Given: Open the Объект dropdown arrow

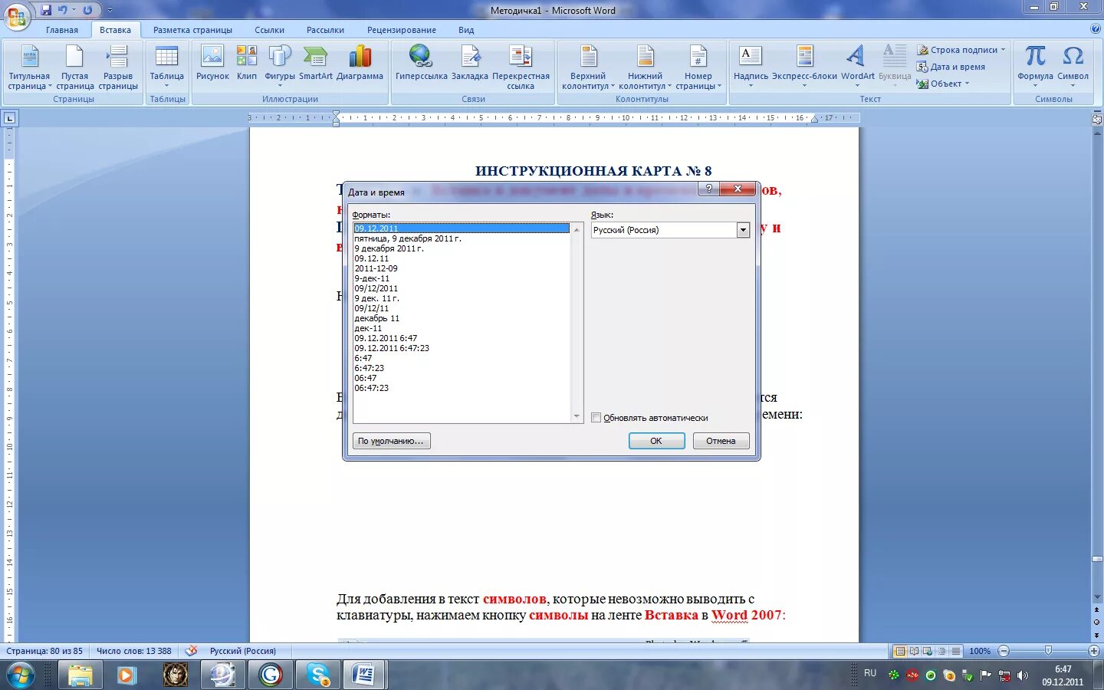Looking at the screenshot, I should (x=967, y=84).
